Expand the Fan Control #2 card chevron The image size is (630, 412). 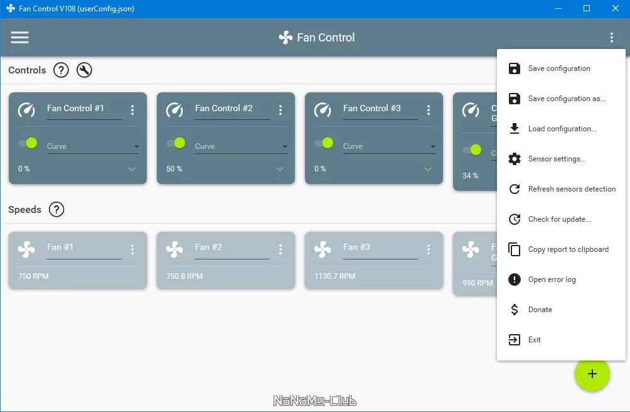280,169
